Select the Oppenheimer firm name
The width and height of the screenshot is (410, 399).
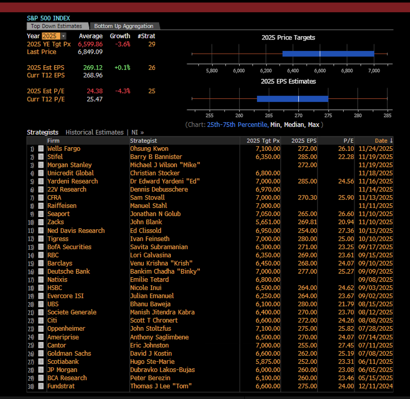[x=66, y=329]
